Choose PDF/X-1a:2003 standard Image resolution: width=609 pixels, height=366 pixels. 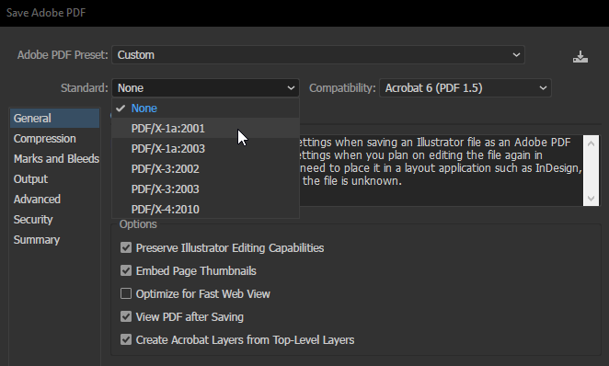[x=205, y=149]
